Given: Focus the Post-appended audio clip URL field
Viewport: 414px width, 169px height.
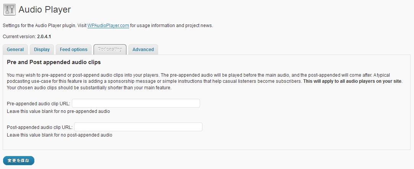Looking at the screenshot, I should click(138, 127).
